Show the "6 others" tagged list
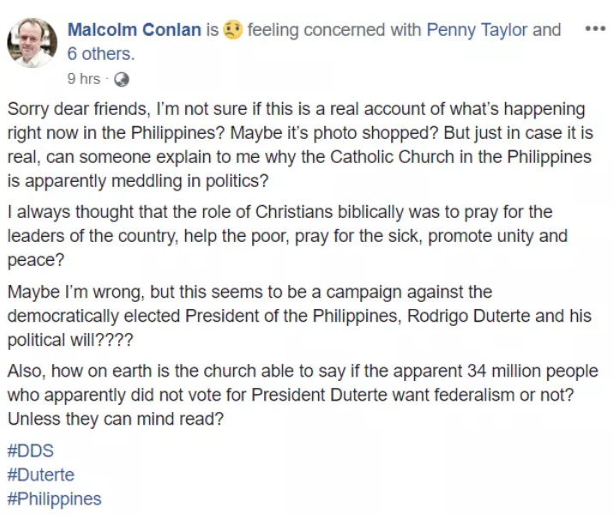 tap(101, 54)
